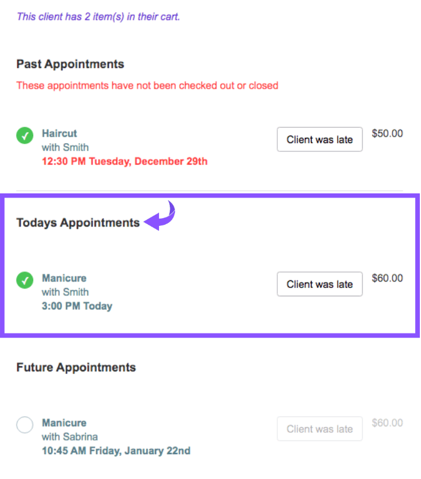The image size is (421, 479).
Task: Click the 12:30 PM Tuesday, December 29th date
Action: tap(125, 161)
